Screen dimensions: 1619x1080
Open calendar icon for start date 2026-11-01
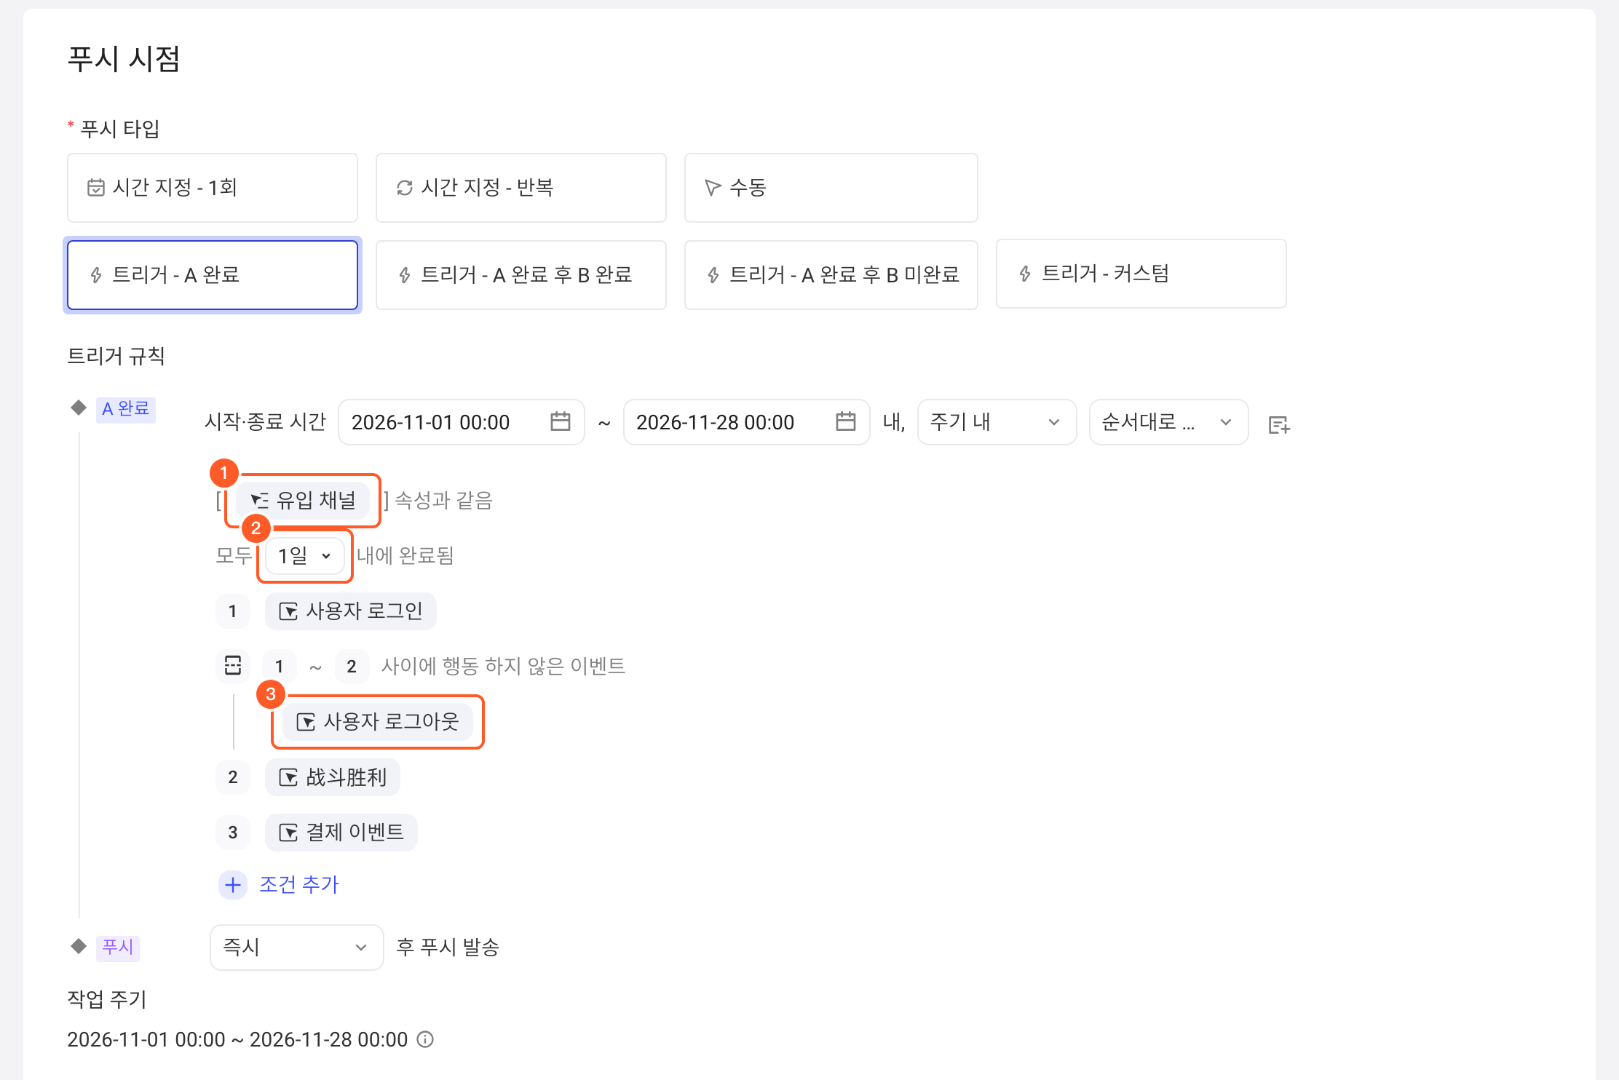click(561, 421)
